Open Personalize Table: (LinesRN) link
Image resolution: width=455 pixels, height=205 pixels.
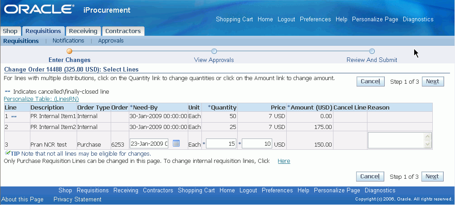(x=41, y=99)
